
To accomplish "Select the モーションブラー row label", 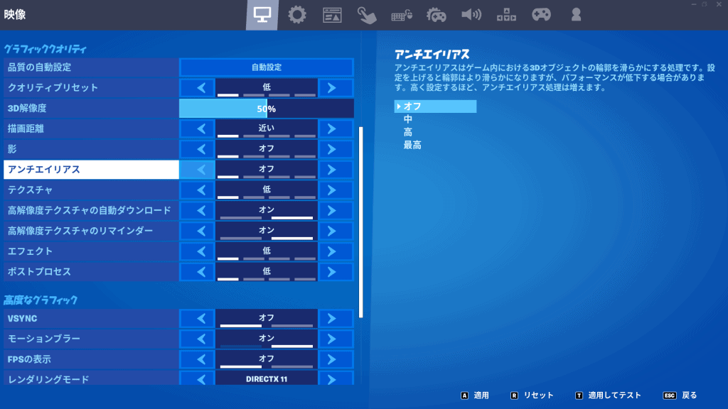I will [92, 339].
